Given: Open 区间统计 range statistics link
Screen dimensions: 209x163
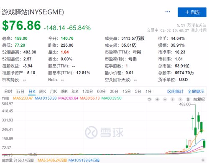Looking at the screenshot, I should click(176, 91).
